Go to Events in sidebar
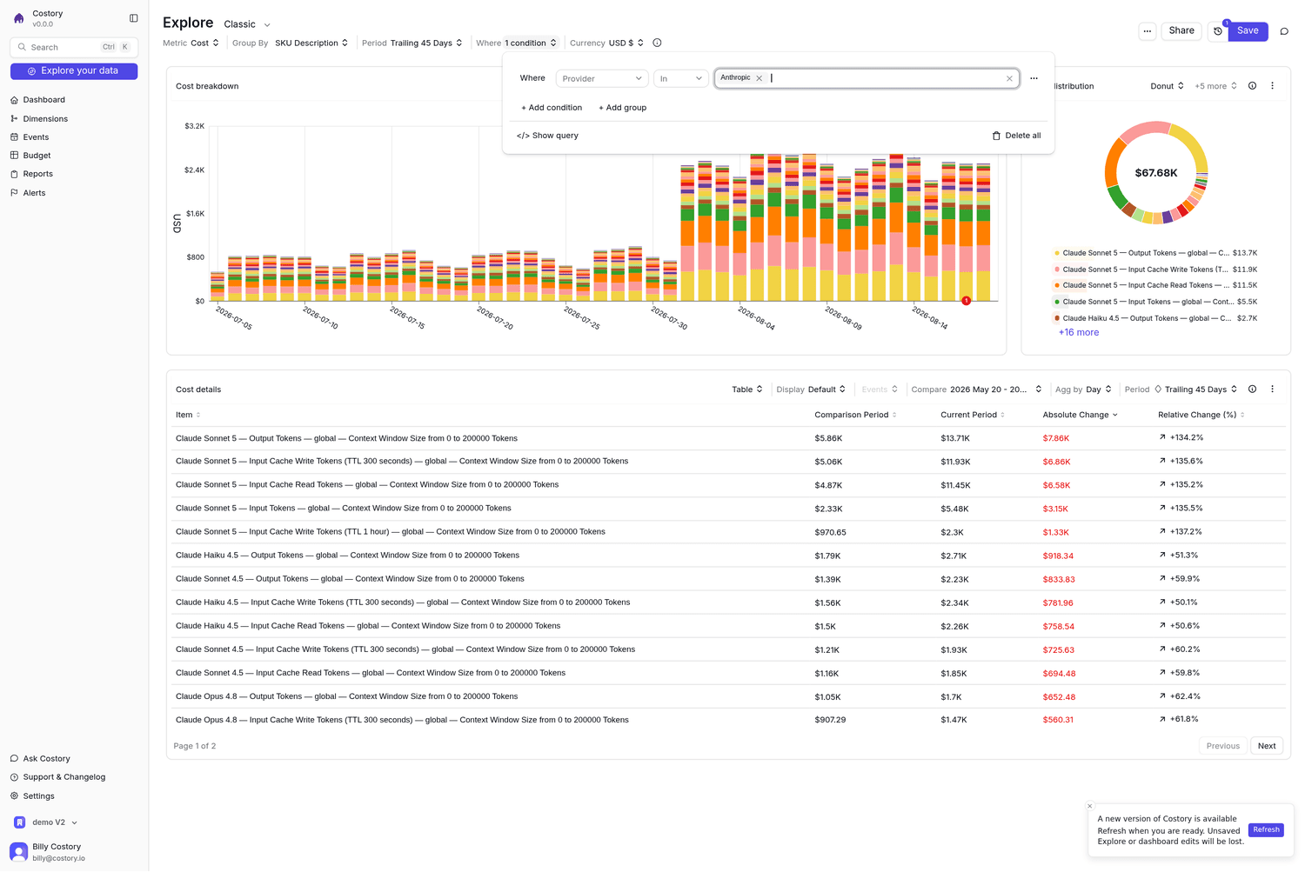Viewport: 1305px width, 872px height. tap(36, 137)
